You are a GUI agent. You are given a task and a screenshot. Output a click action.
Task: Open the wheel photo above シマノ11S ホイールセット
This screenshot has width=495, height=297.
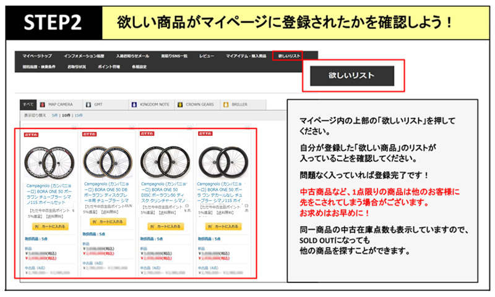click(49, 162)
